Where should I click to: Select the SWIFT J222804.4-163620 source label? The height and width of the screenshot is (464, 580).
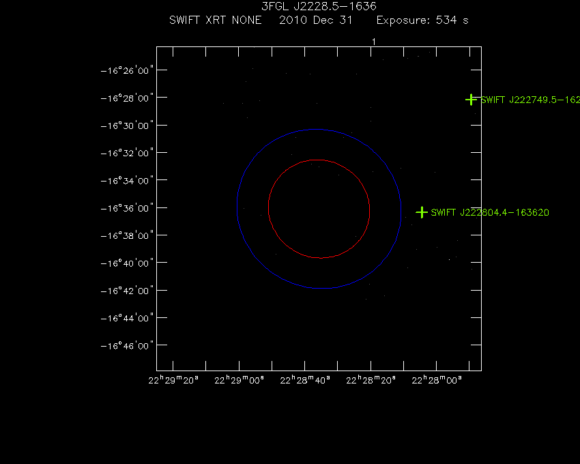pos(490,212)
